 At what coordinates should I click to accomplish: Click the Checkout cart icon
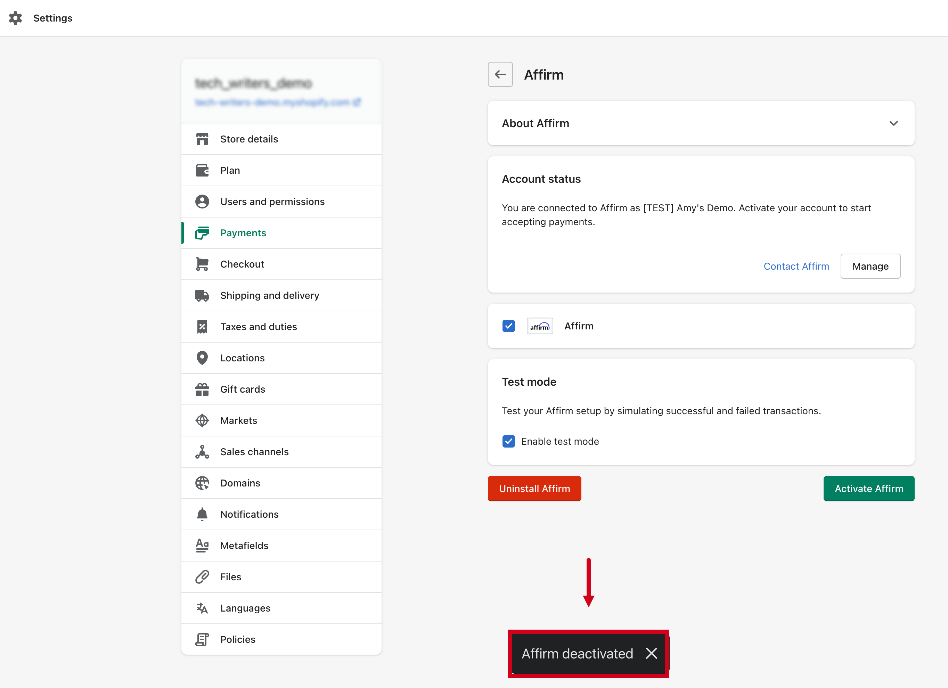[x=202, y=264]
